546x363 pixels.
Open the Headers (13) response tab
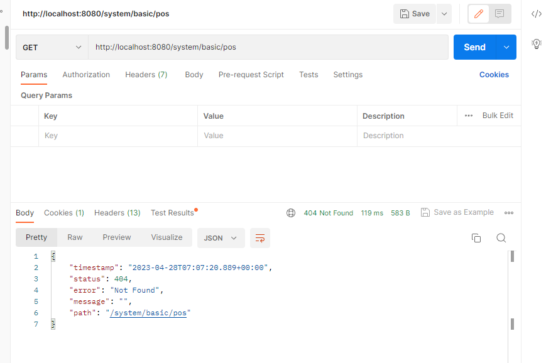click(117, 213)
